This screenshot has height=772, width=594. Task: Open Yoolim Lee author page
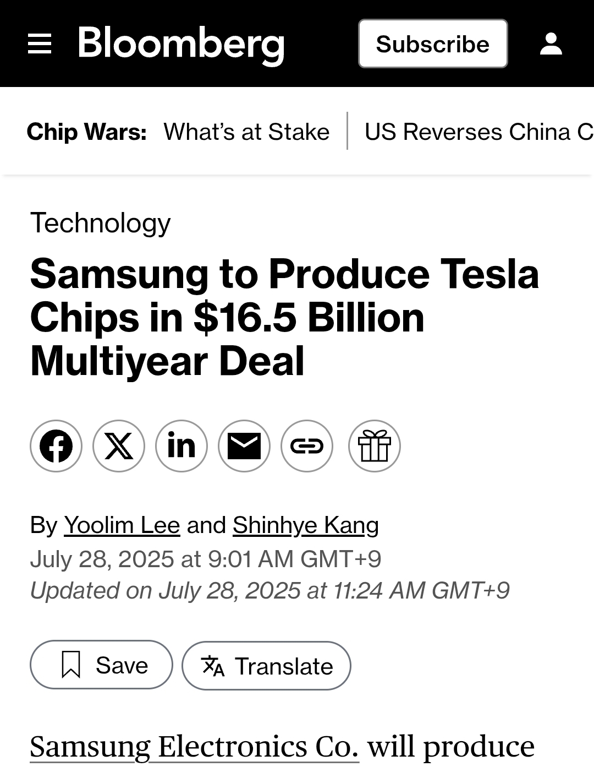coord(122,525)
